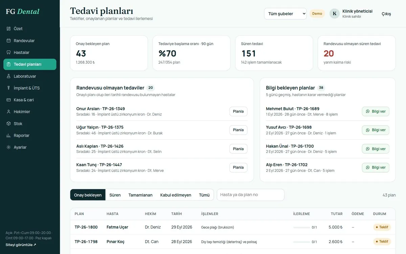Click the Hekimler person icon
The image size is (406, 254).
[x=9, y=112]
